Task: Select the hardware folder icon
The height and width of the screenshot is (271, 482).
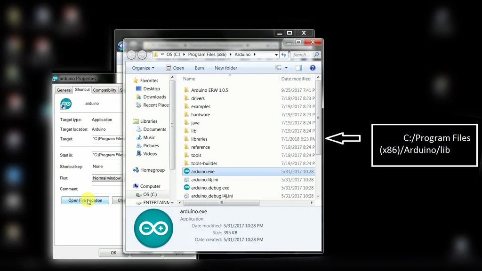Action: click(x=186, y=115)
